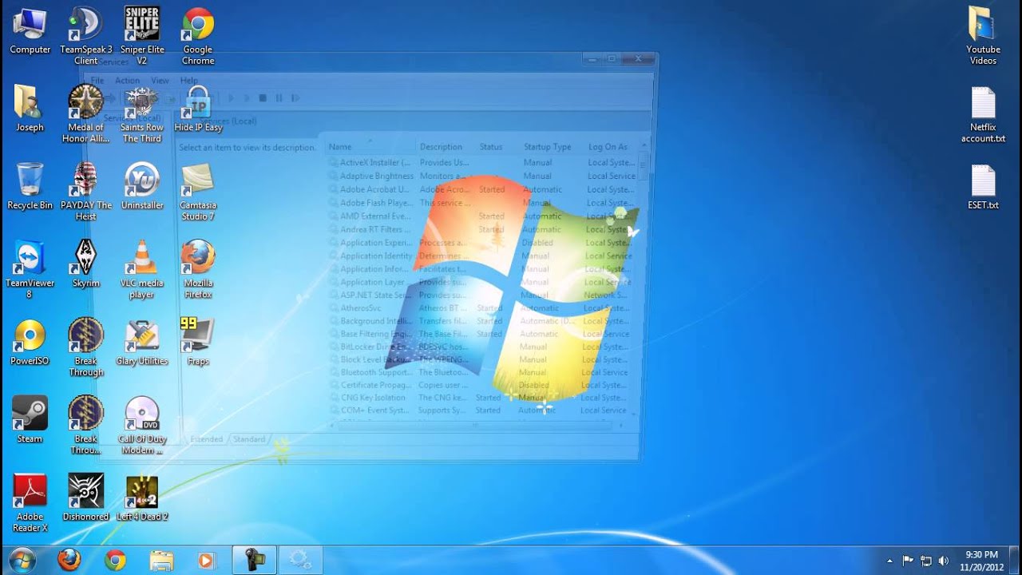
Task: Open the network tray icon
Action: click(926, 561)
